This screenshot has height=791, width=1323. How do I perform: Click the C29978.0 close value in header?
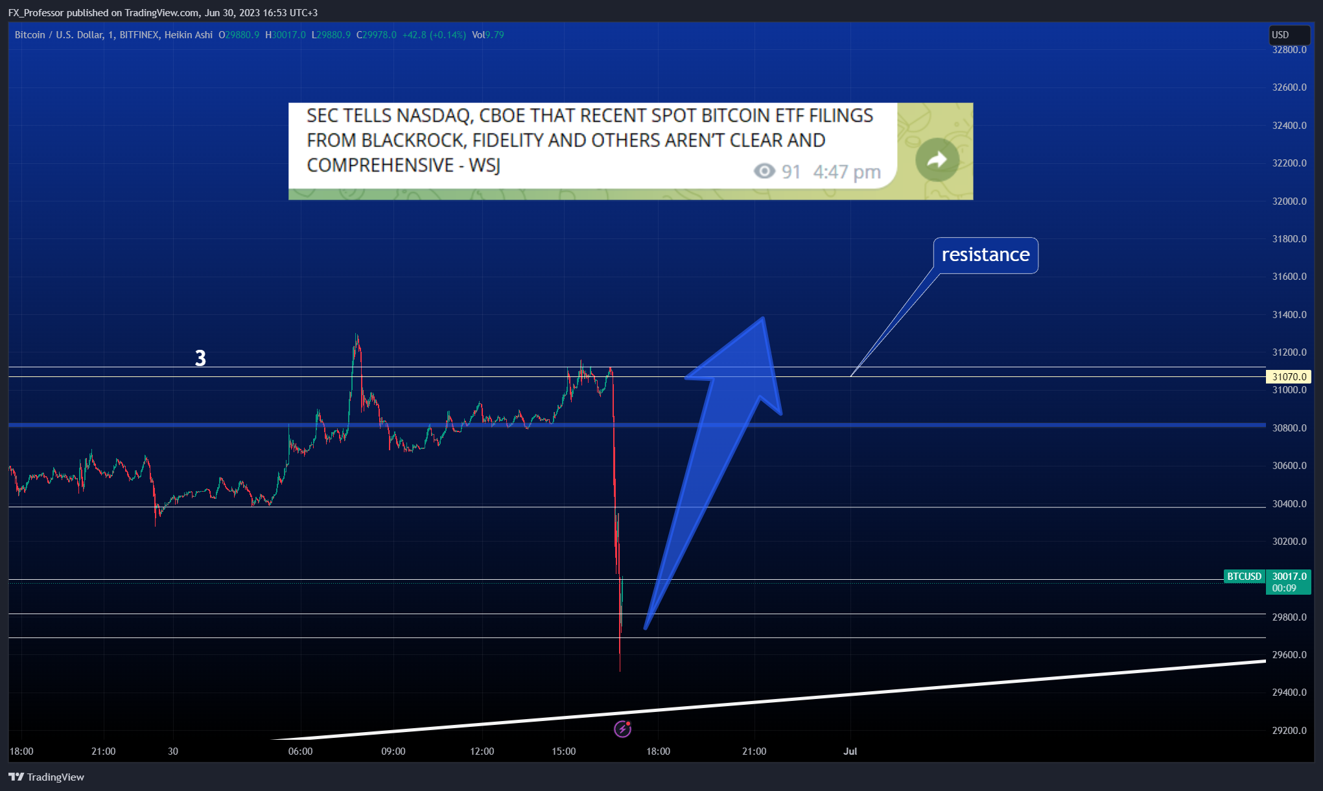click(x=376, y=35)
